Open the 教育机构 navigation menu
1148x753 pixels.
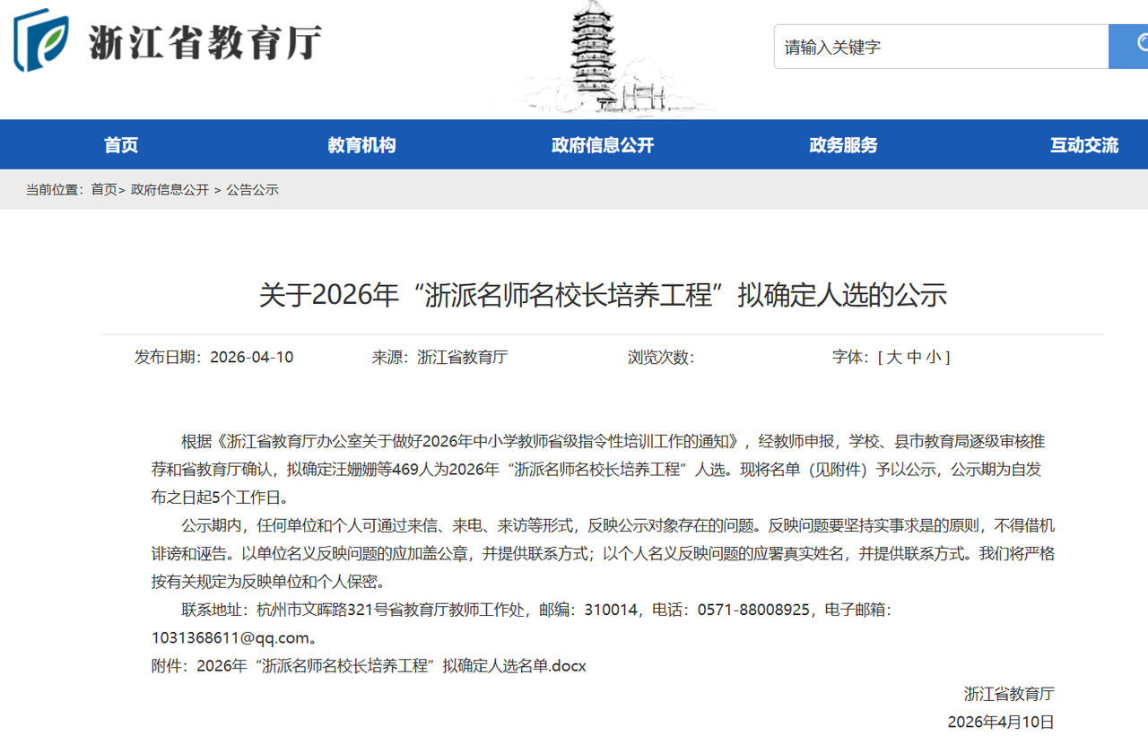[x=361, y=145]
